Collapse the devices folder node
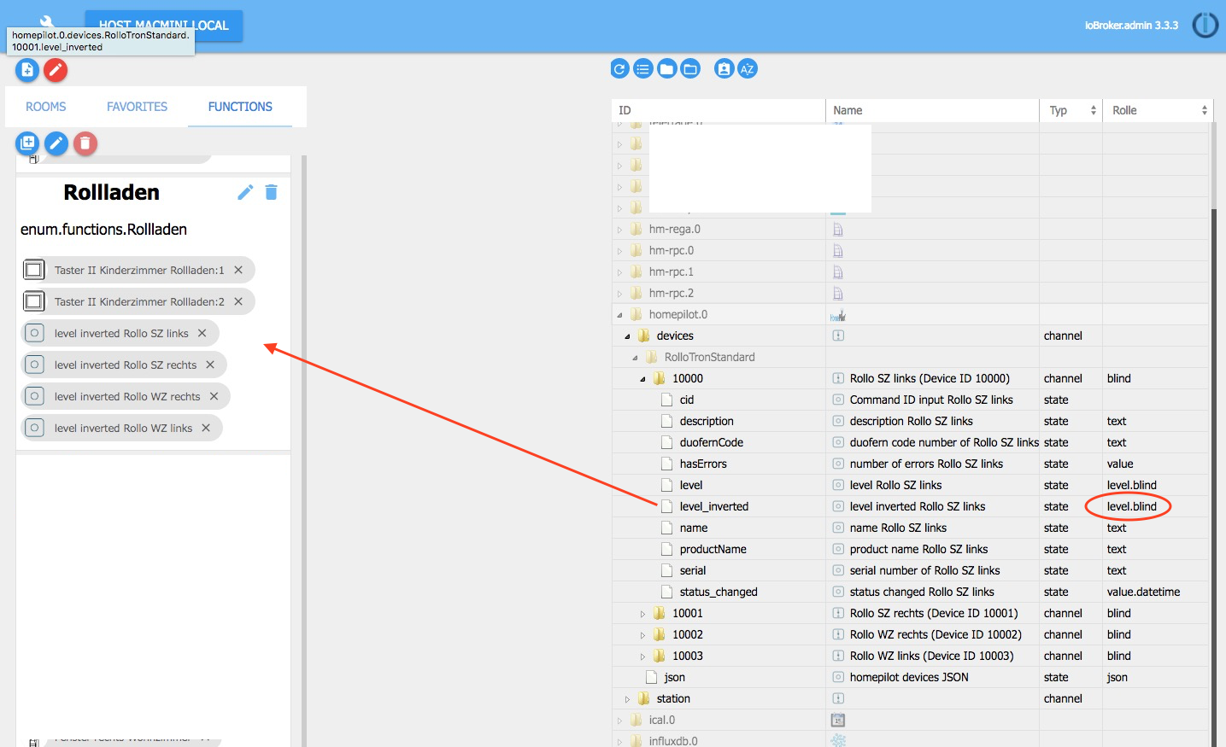The width and height of the screenshot is (1226, 747). click(627, 336)
